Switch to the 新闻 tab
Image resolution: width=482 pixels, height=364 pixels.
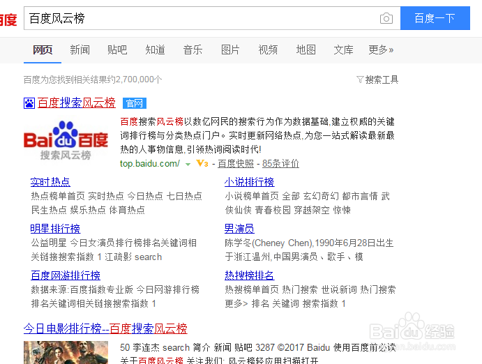click(x=80, y=50)
